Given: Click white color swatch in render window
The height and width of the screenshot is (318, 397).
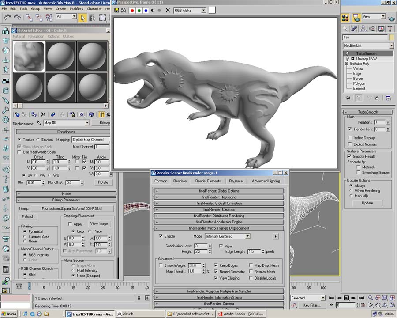Looking at the screenshot, I should click(x=212, y=10).
